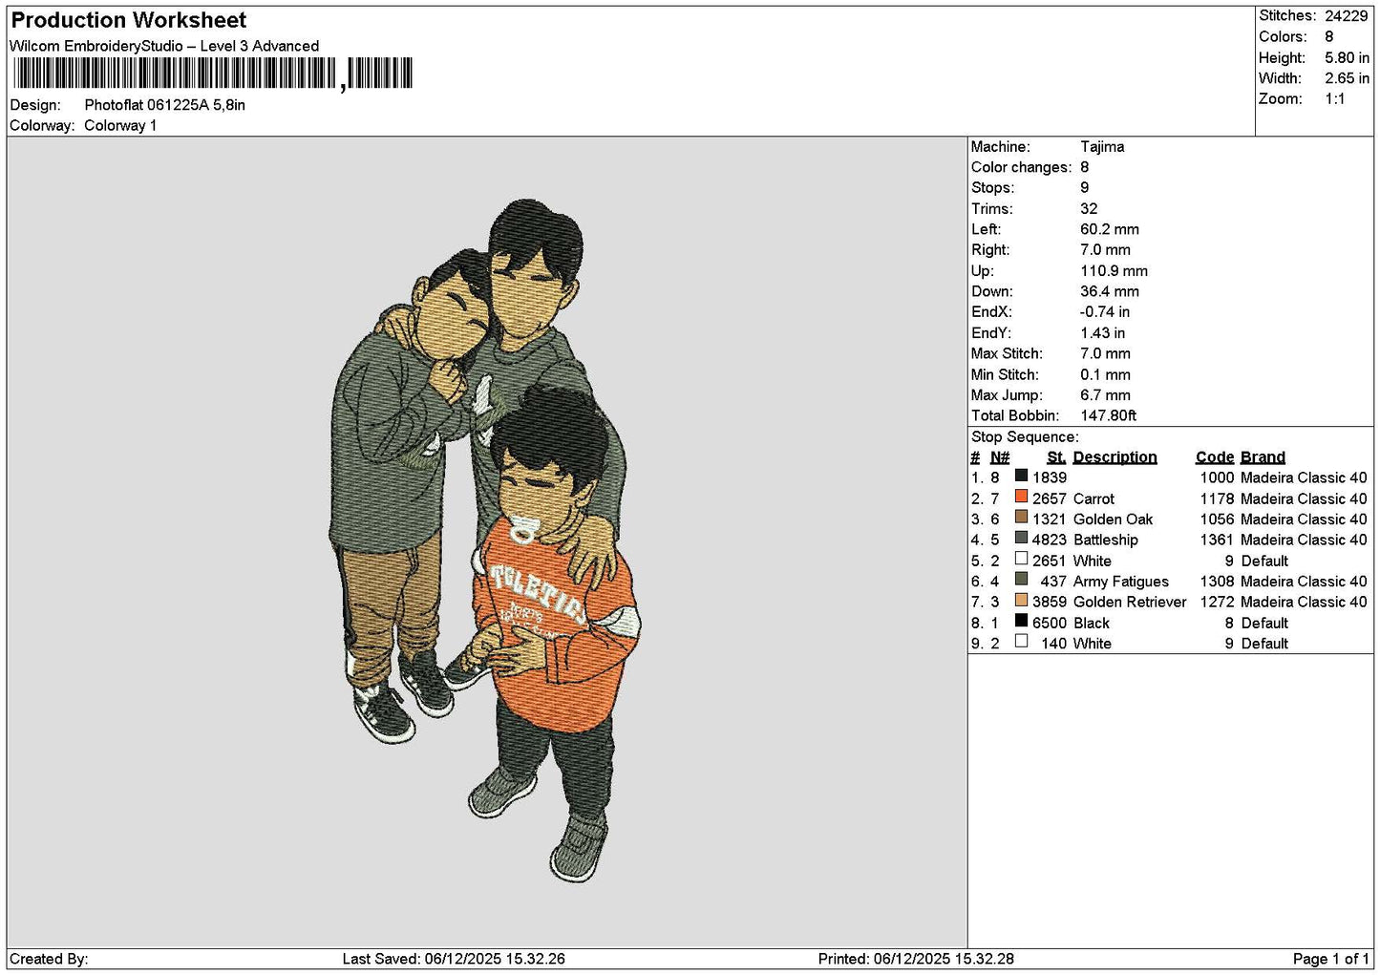
Task: Click the stitches count 24229
Action: point(1347,16)
